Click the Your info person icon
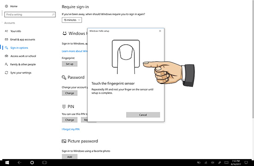 (6, 31)
